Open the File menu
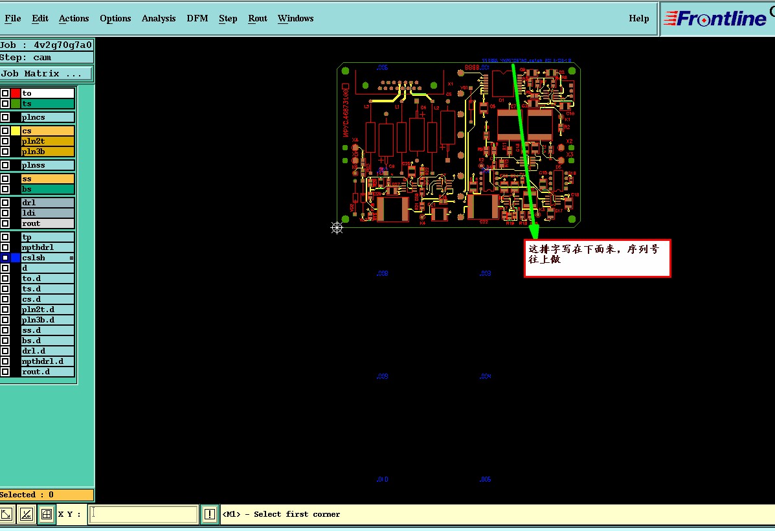 (13, 18)
